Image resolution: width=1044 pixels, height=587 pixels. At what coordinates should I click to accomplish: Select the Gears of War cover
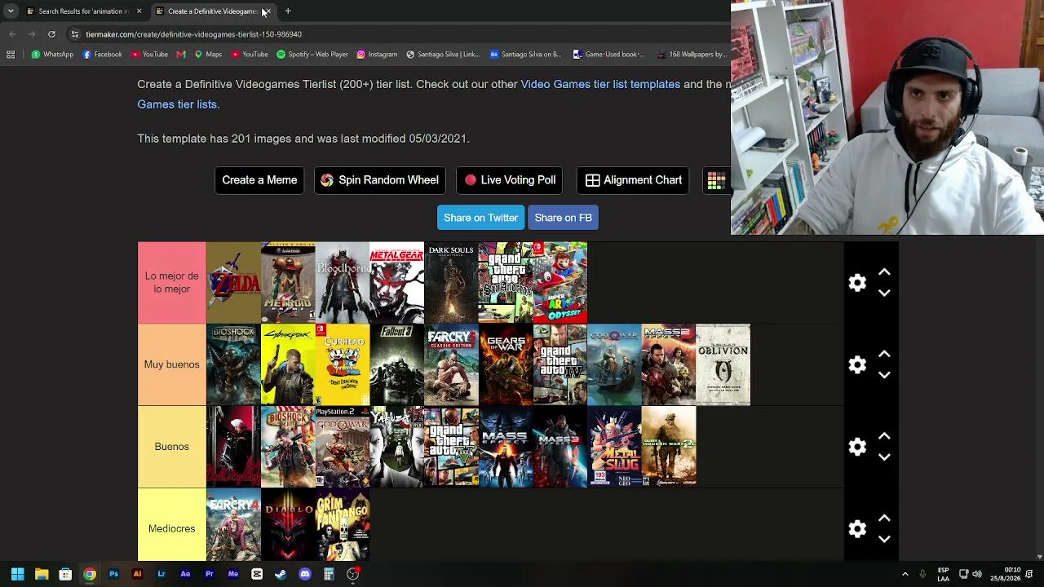(506, 364)
